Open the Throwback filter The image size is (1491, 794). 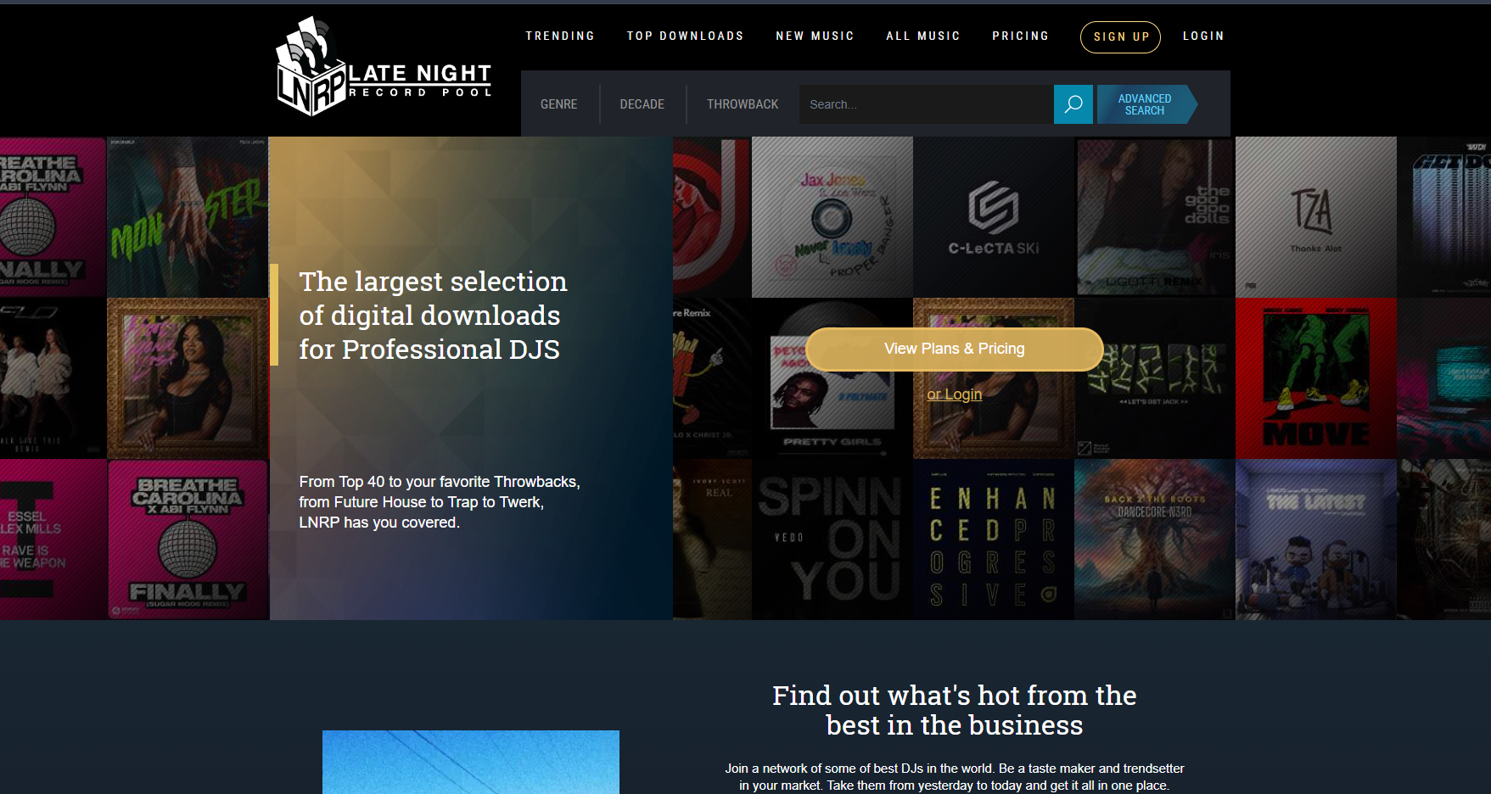coord(743,104)
